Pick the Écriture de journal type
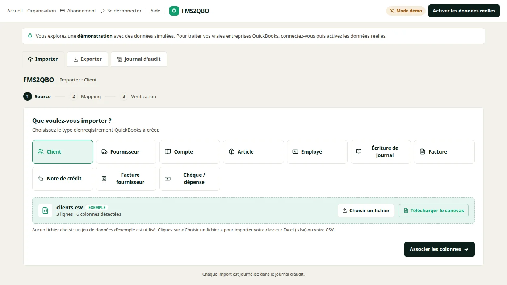Screen dimensions: 507x285 [381, 152]
